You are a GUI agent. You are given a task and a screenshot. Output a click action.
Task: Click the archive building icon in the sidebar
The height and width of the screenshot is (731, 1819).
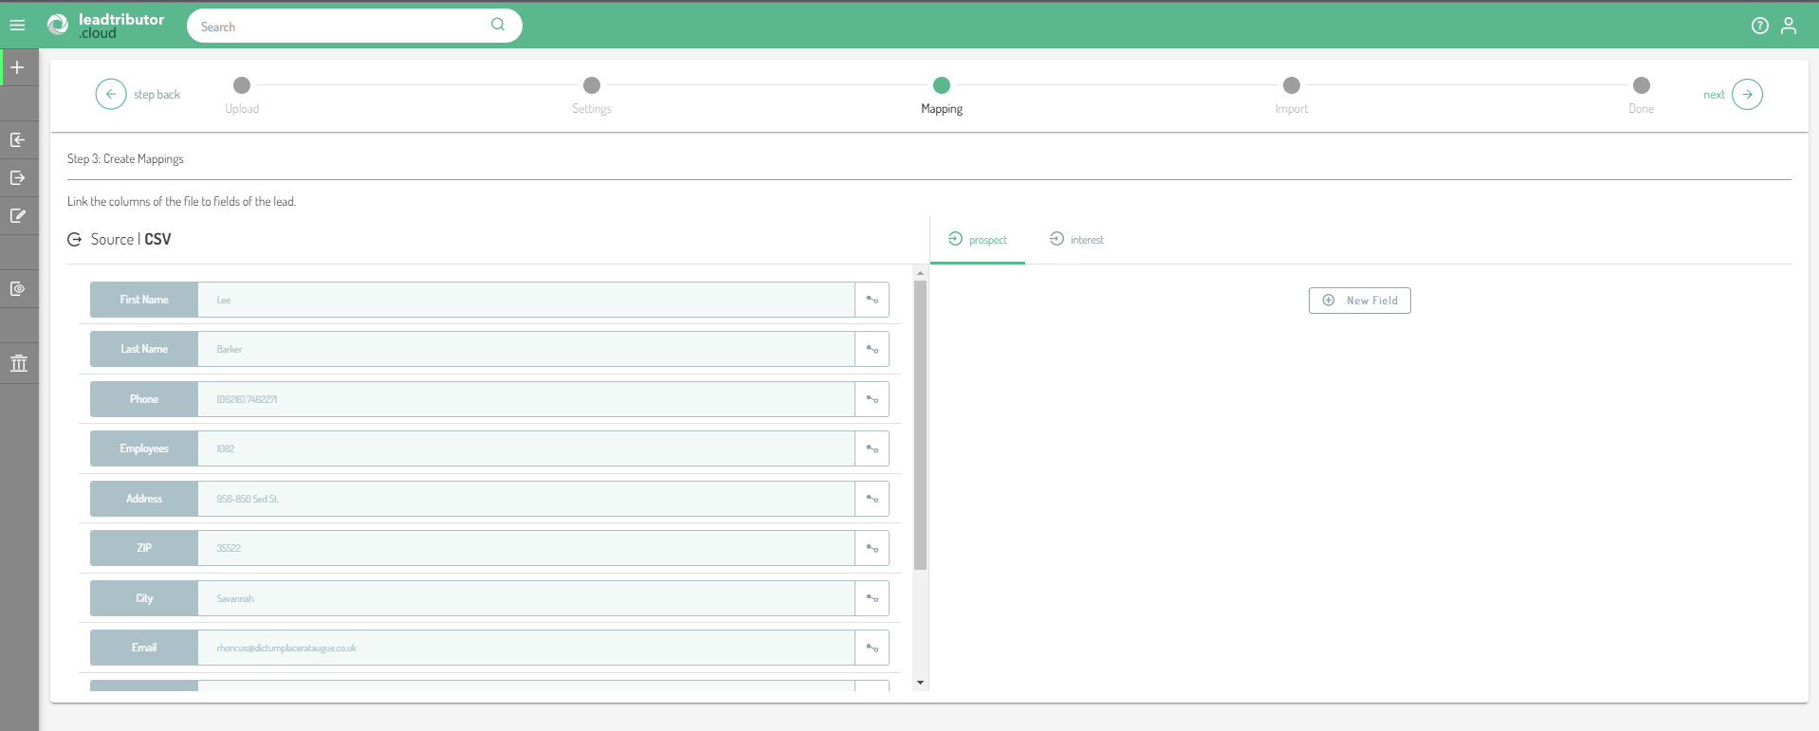click(x=18, y=363)
